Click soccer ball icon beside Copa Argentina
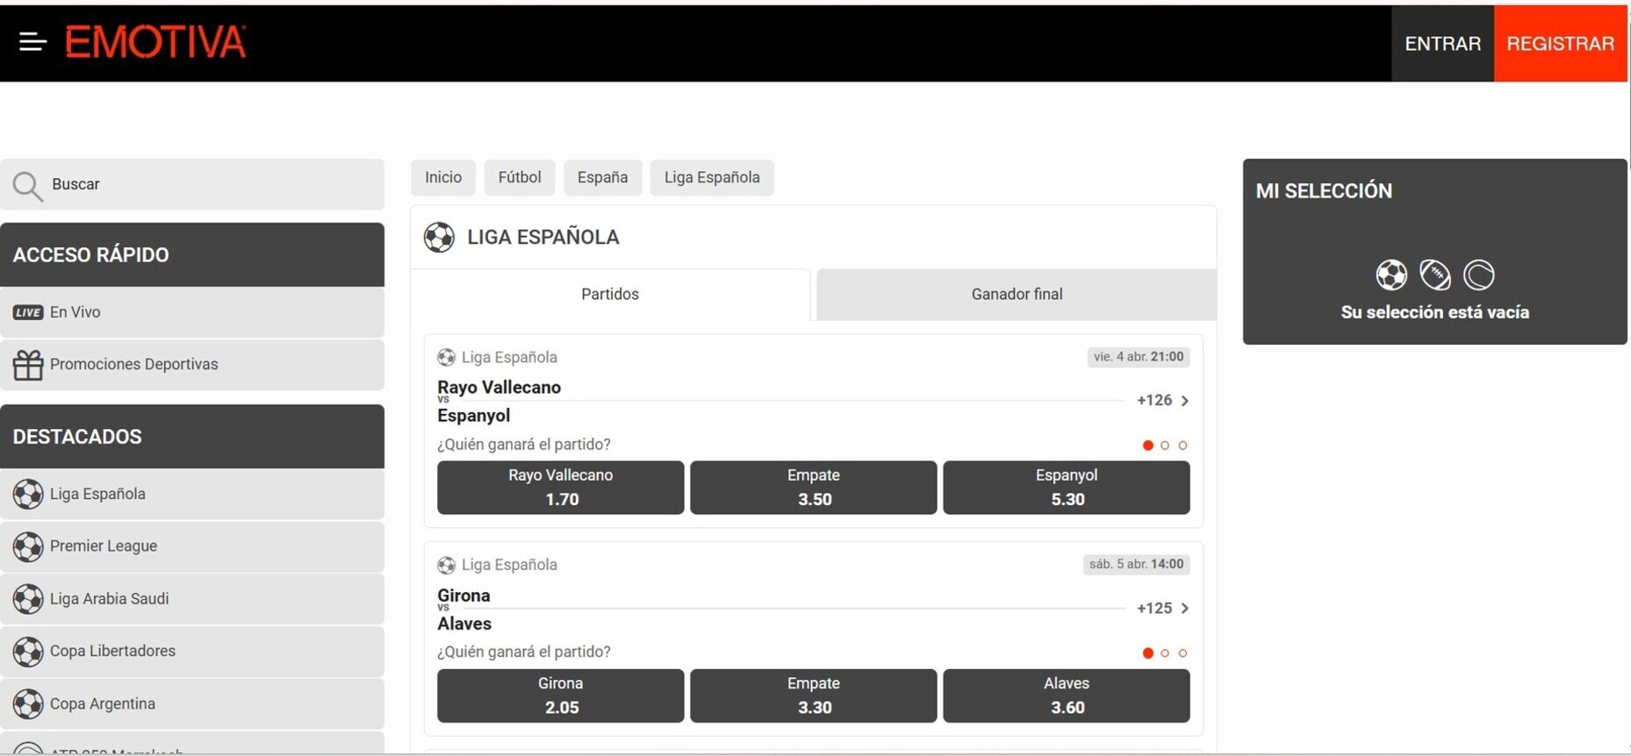1631x756 pixels. 28,704
